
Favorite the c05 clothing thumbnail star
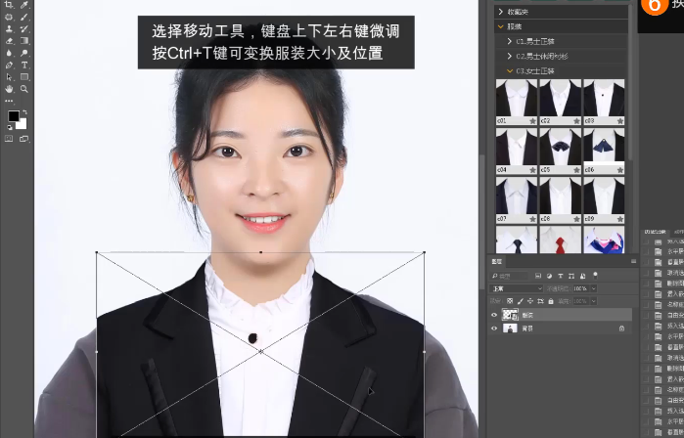[x=576, y=170]
